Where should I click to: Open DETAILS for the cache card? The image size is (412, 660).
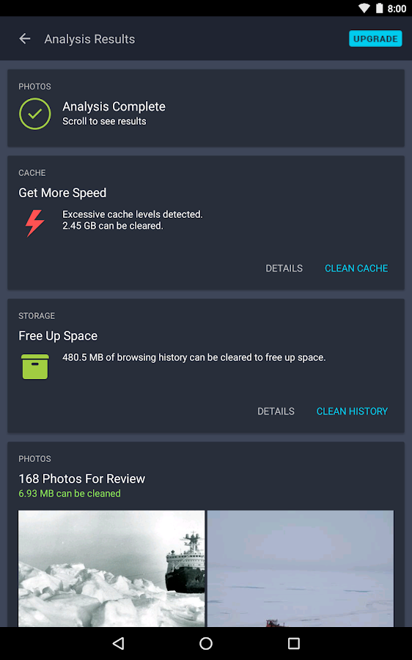pos(284,268)
